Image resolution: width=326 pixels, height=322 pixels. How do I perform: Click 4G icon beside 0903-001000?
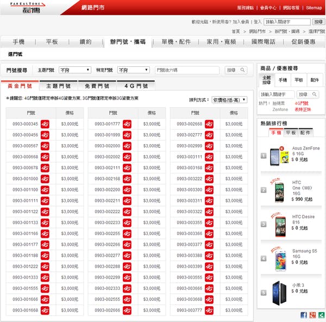pyautogui.click(x=45, y=179)
